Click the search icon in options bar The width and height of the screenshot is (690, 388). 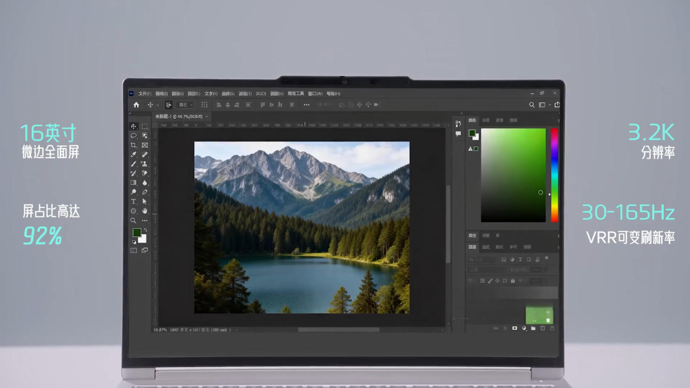pyautogui.click(x=532, y=105)
